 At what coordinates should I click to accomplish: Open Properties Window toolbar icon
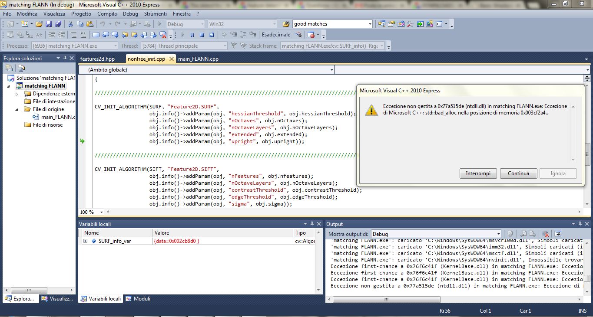click(391, 24)
